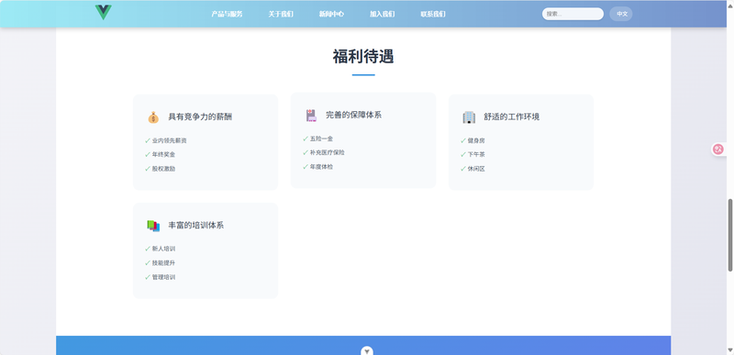Click the checkmark icon before 业内领先薪资
This screenshot has height=355, width=734.
(x=148, y=140)
